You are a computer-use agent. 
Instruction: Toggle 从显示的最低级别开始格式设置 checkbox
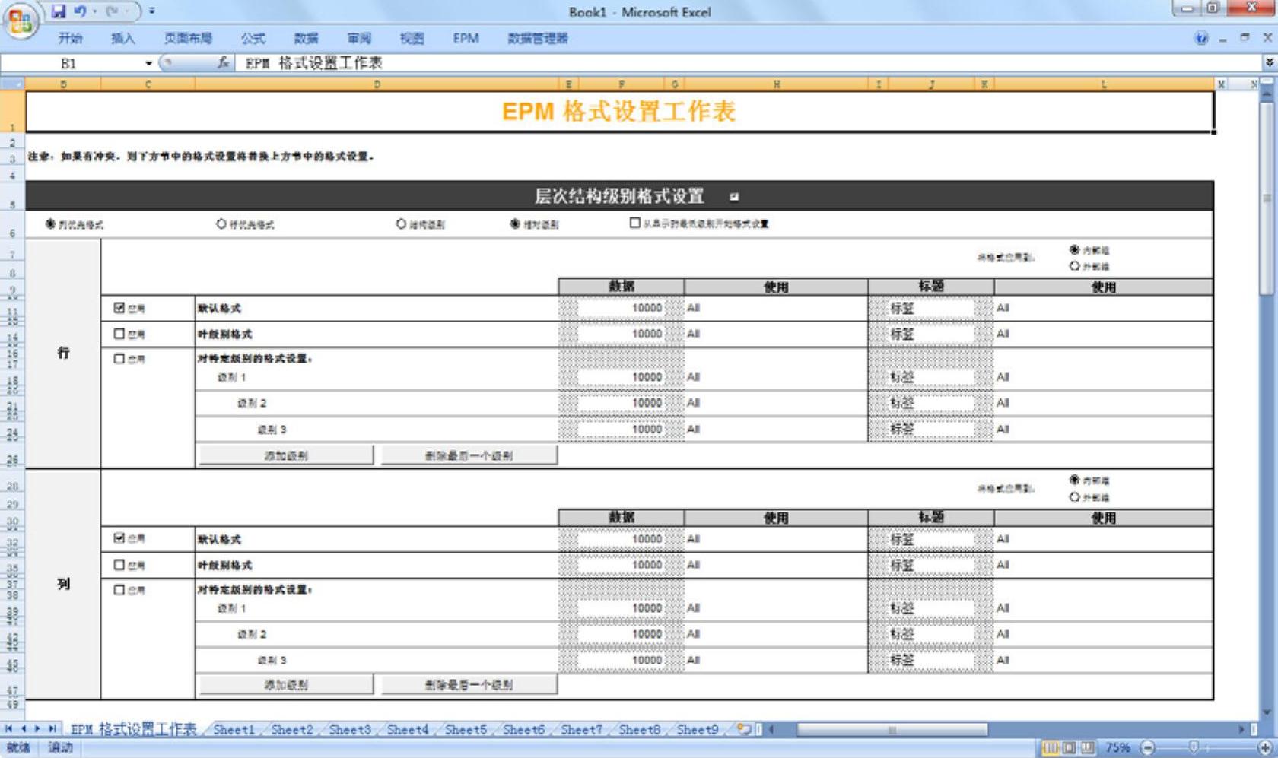[634, 223]
